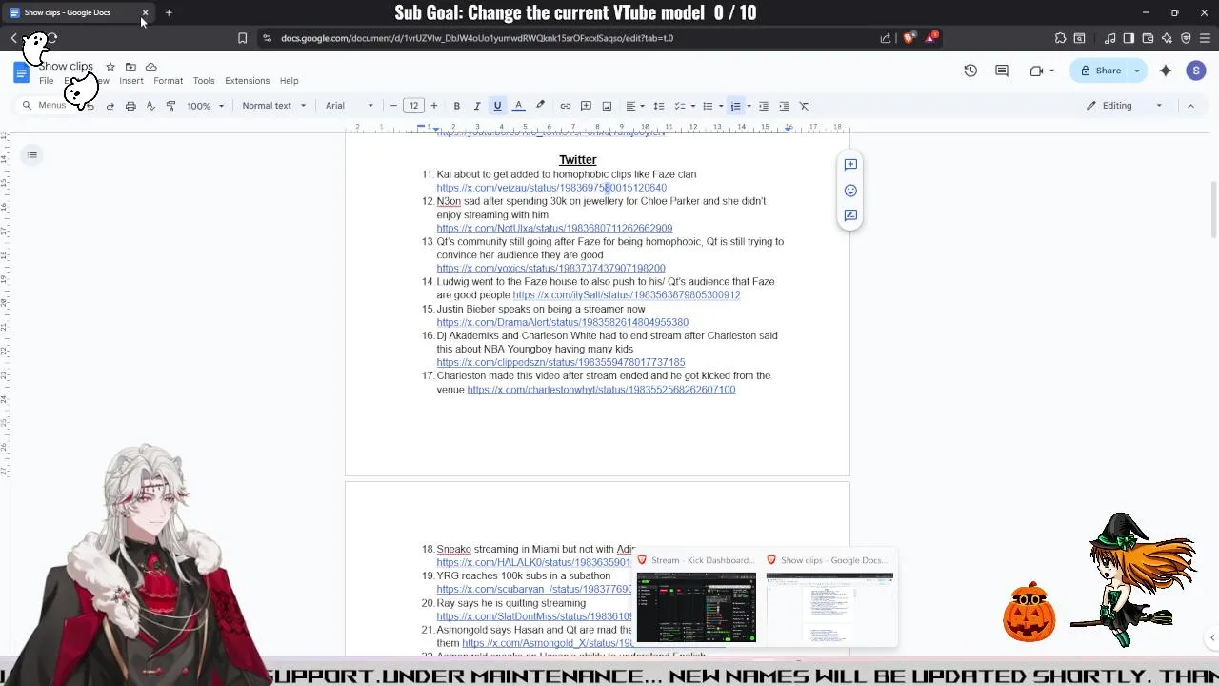Image resolution: width=1219 pixels, height=686 pixels.
Task: Toggle italic formatting
Action: pyautogui.click(x=477, y=106)
